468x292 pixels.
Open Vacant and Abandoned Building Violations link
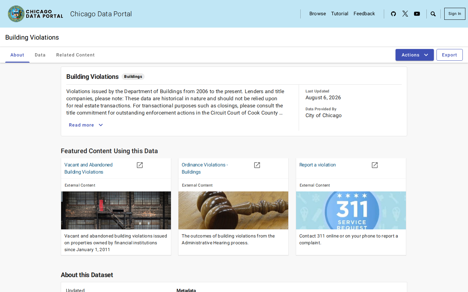[88, 168]
